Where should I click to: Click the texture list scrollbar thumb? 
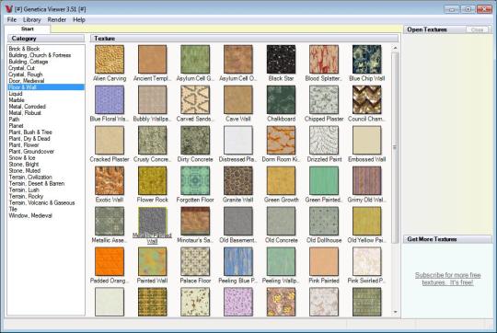[395, 148]
